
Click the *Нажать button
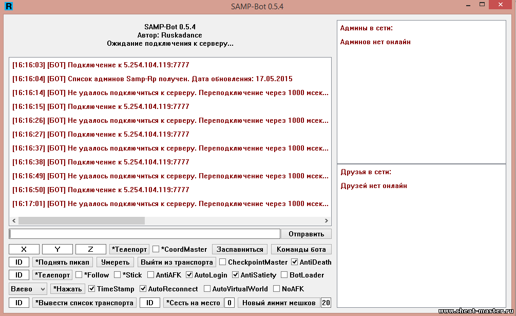pos(67,289)
